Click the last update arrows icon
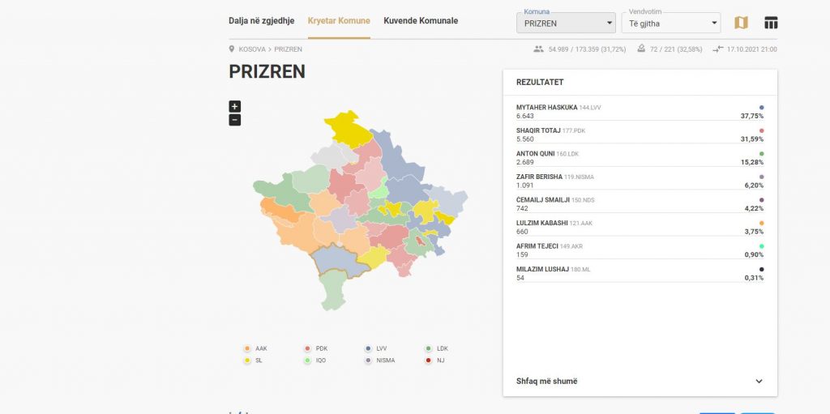 (x=717, y=49)
